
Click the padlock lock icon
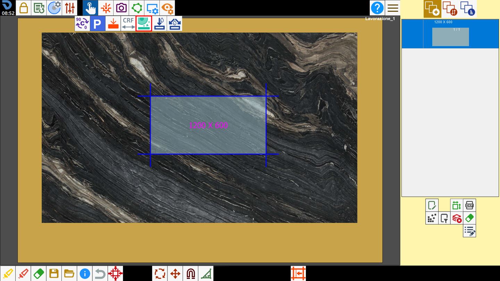point(24,8)
